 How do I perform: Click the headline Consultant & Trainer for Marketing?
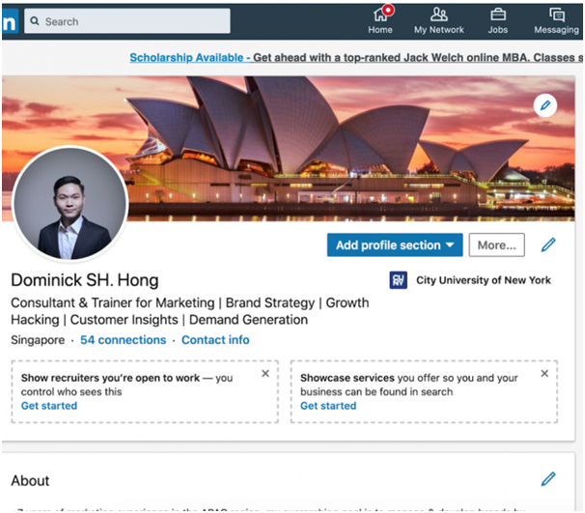click(x=190, y=311)
